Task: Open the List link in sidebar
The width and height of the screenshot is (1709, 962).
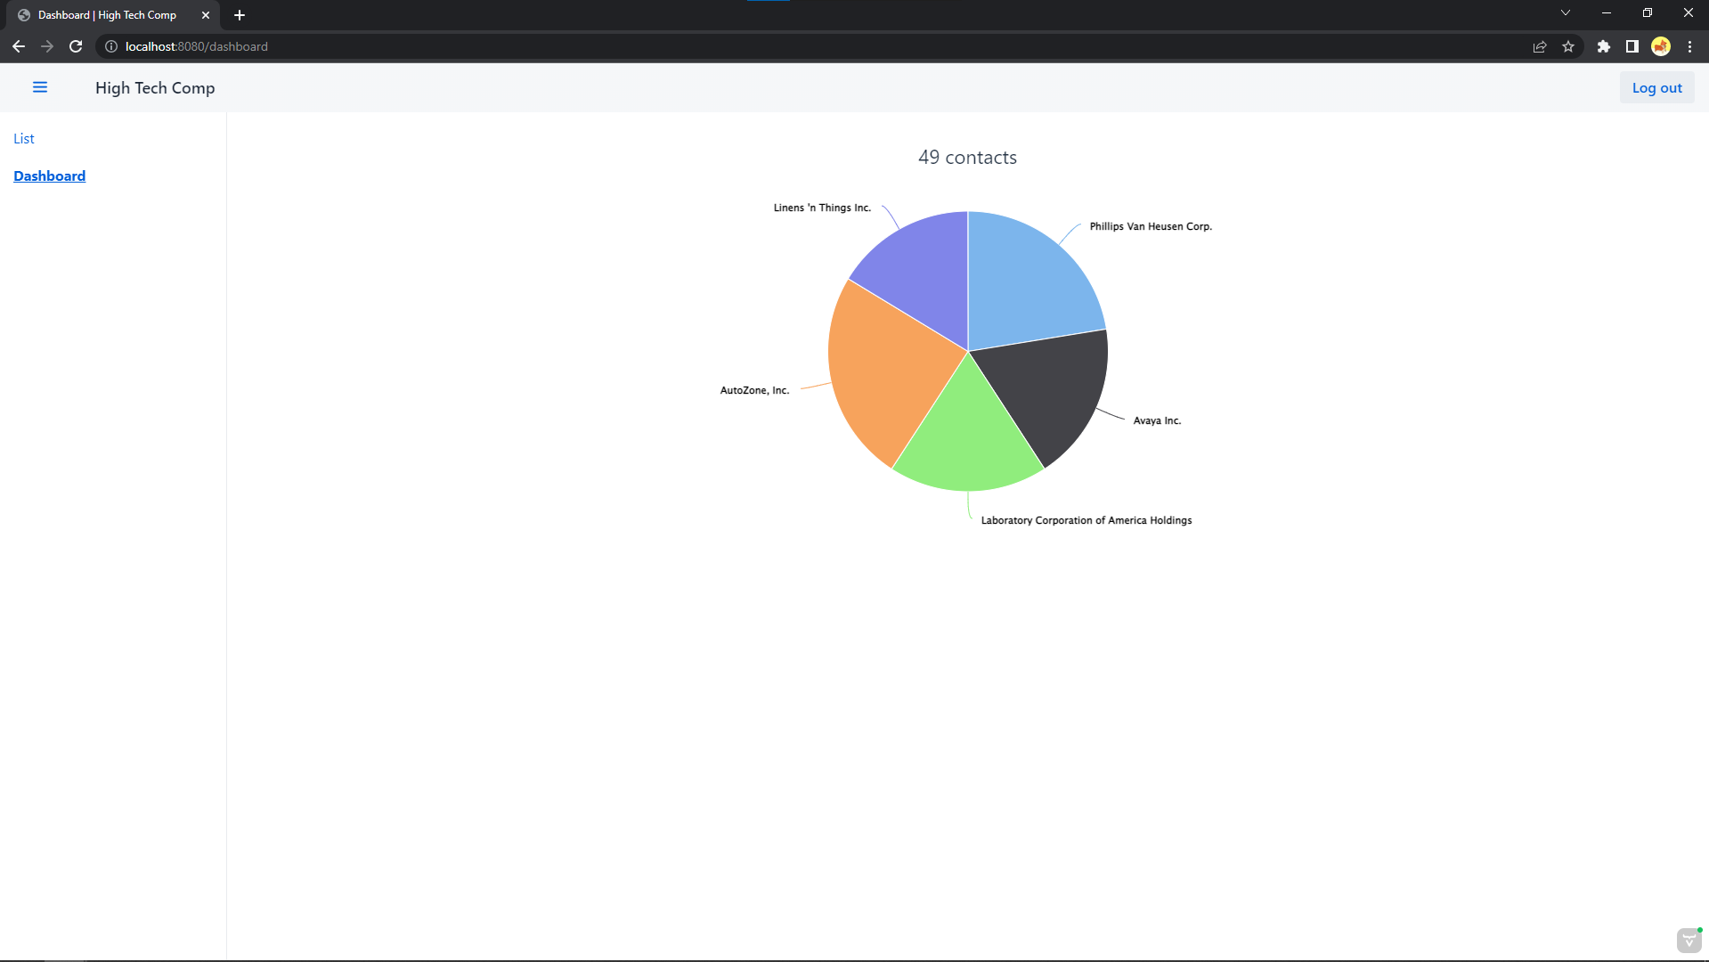Action: tap(24, 138)
